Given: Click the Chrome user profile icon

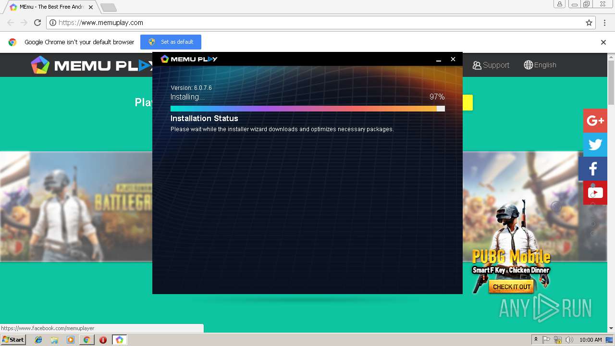Looking at the screenshot, I should pos(560,4).
